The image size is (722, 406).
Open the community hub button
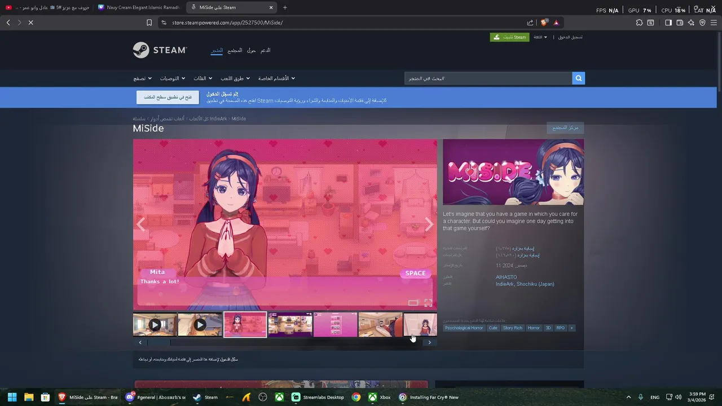click(565, 128)
